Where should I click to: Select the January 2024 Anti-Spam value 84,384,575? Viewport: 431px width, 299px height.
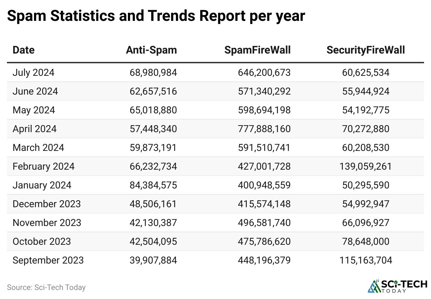tap(153, 185)
